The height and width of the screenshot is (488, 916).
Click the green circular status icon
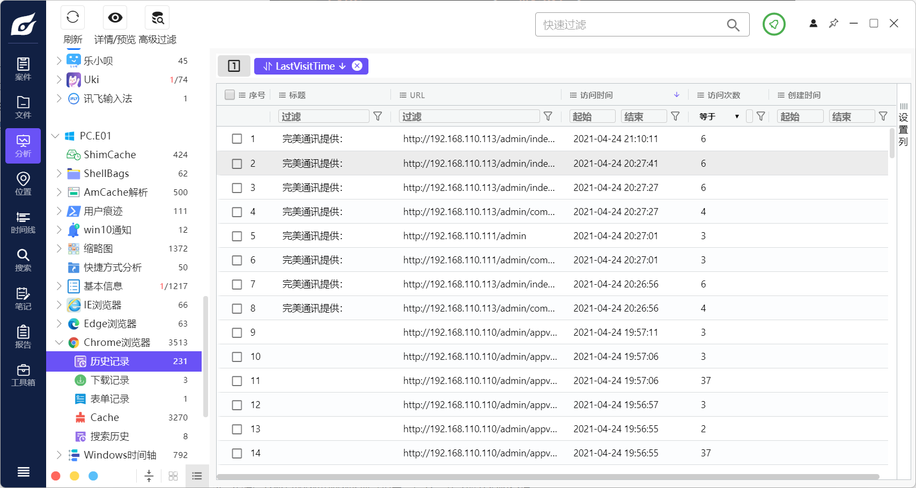click(774, 24)
